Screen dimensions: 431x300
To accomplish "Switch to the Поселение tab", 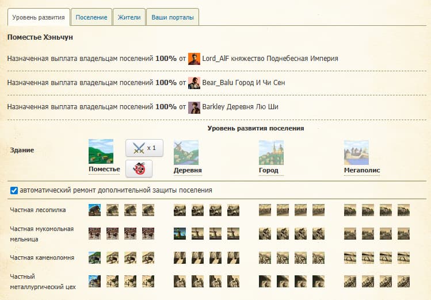I will 91,17.
